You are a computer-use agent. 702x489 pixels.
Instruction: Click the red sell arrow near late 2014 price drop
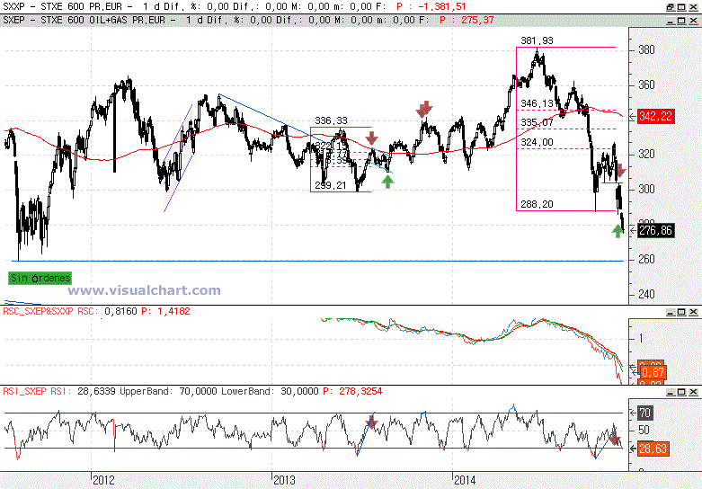pos(620,171)
